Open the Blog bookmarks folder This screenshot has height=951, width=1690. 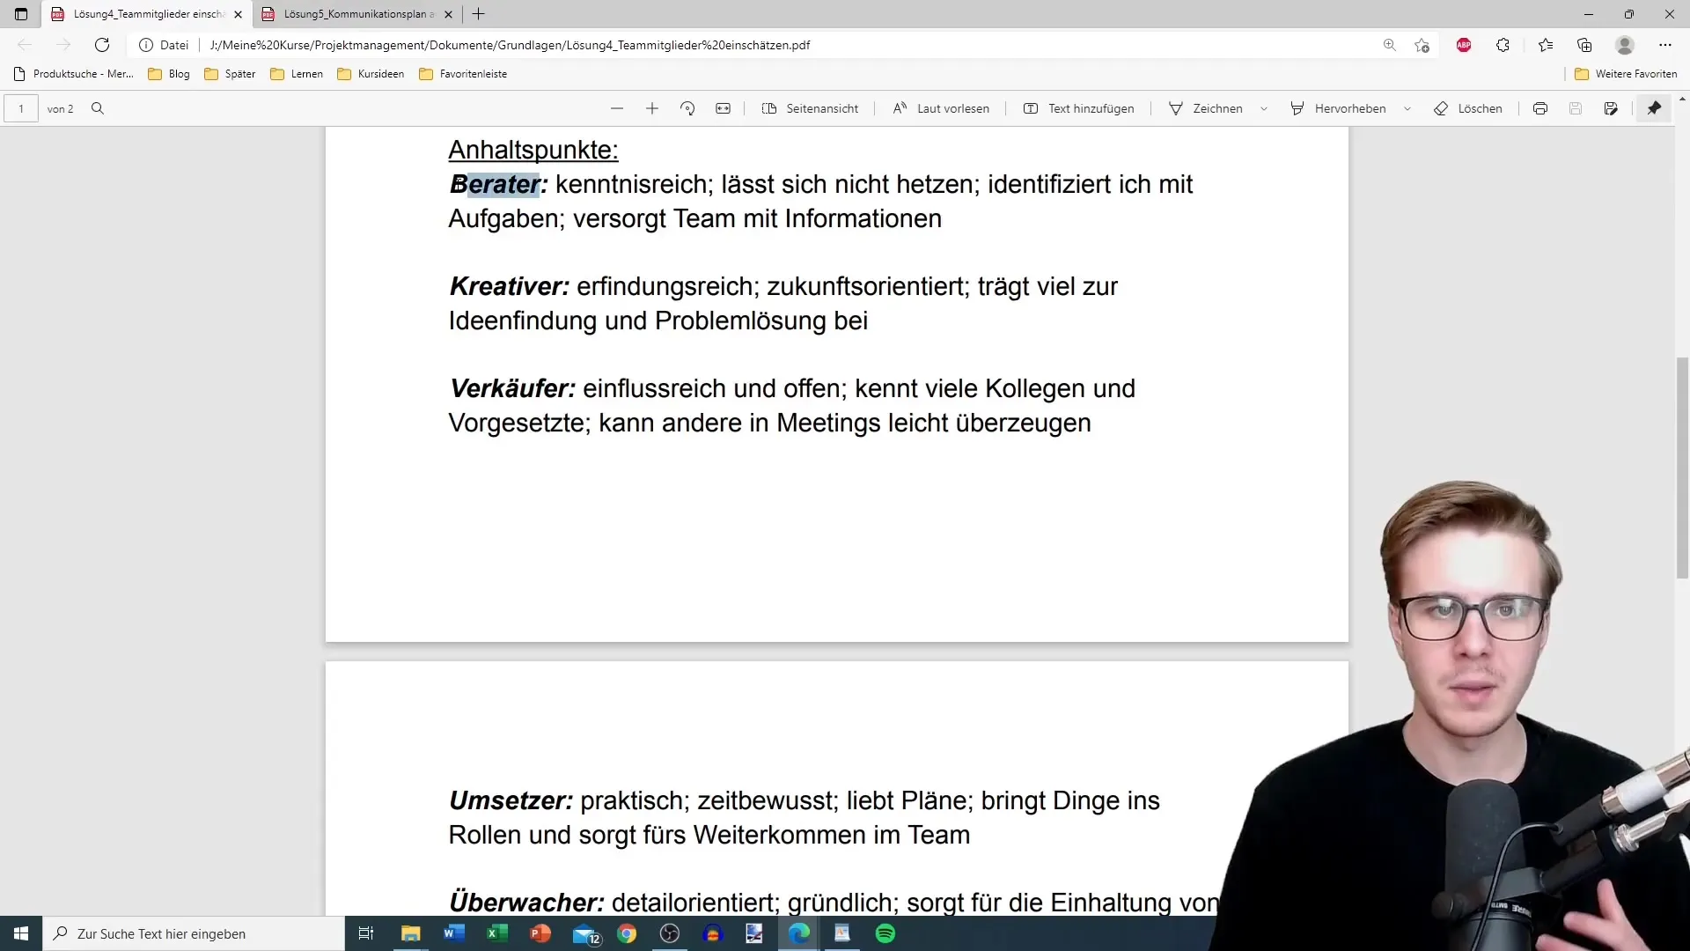point(169,74)
